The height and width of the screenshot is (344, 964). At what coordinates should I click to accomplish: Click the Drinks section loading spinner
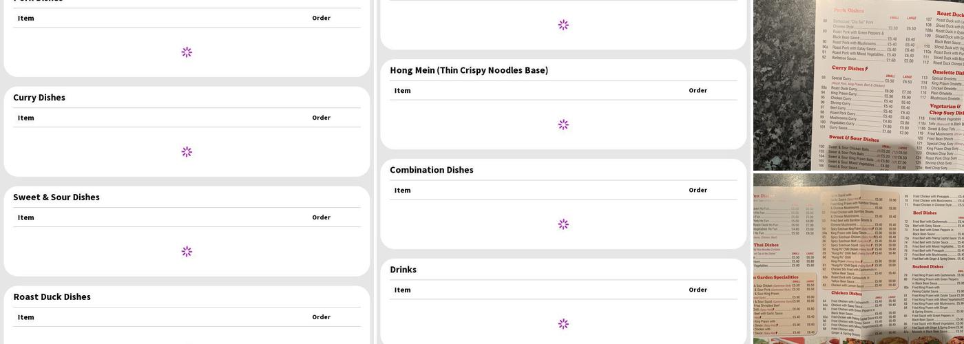coord(563,324)
